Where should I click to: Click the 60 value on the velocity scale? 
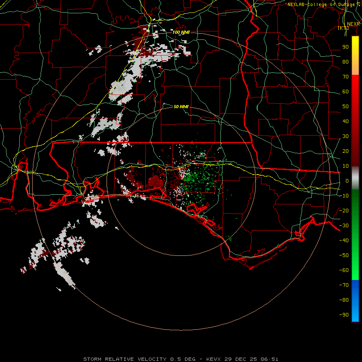pyautogui.click(x=346, y=92)
